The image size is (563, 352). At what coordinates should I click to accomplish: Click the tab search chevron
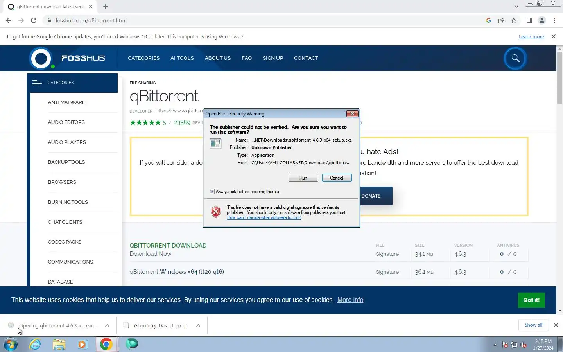[516, 7]
